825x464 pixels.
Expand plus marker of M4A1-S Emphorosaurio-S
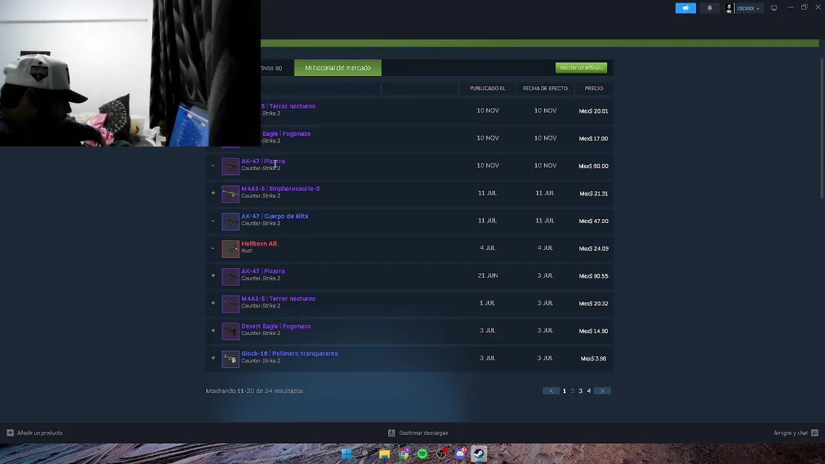coord(213,193)
